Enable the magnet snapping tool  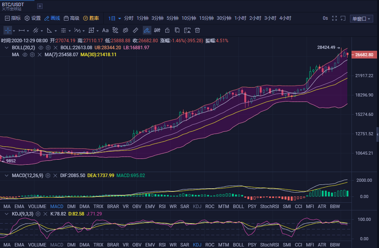(x=126, y=30)
